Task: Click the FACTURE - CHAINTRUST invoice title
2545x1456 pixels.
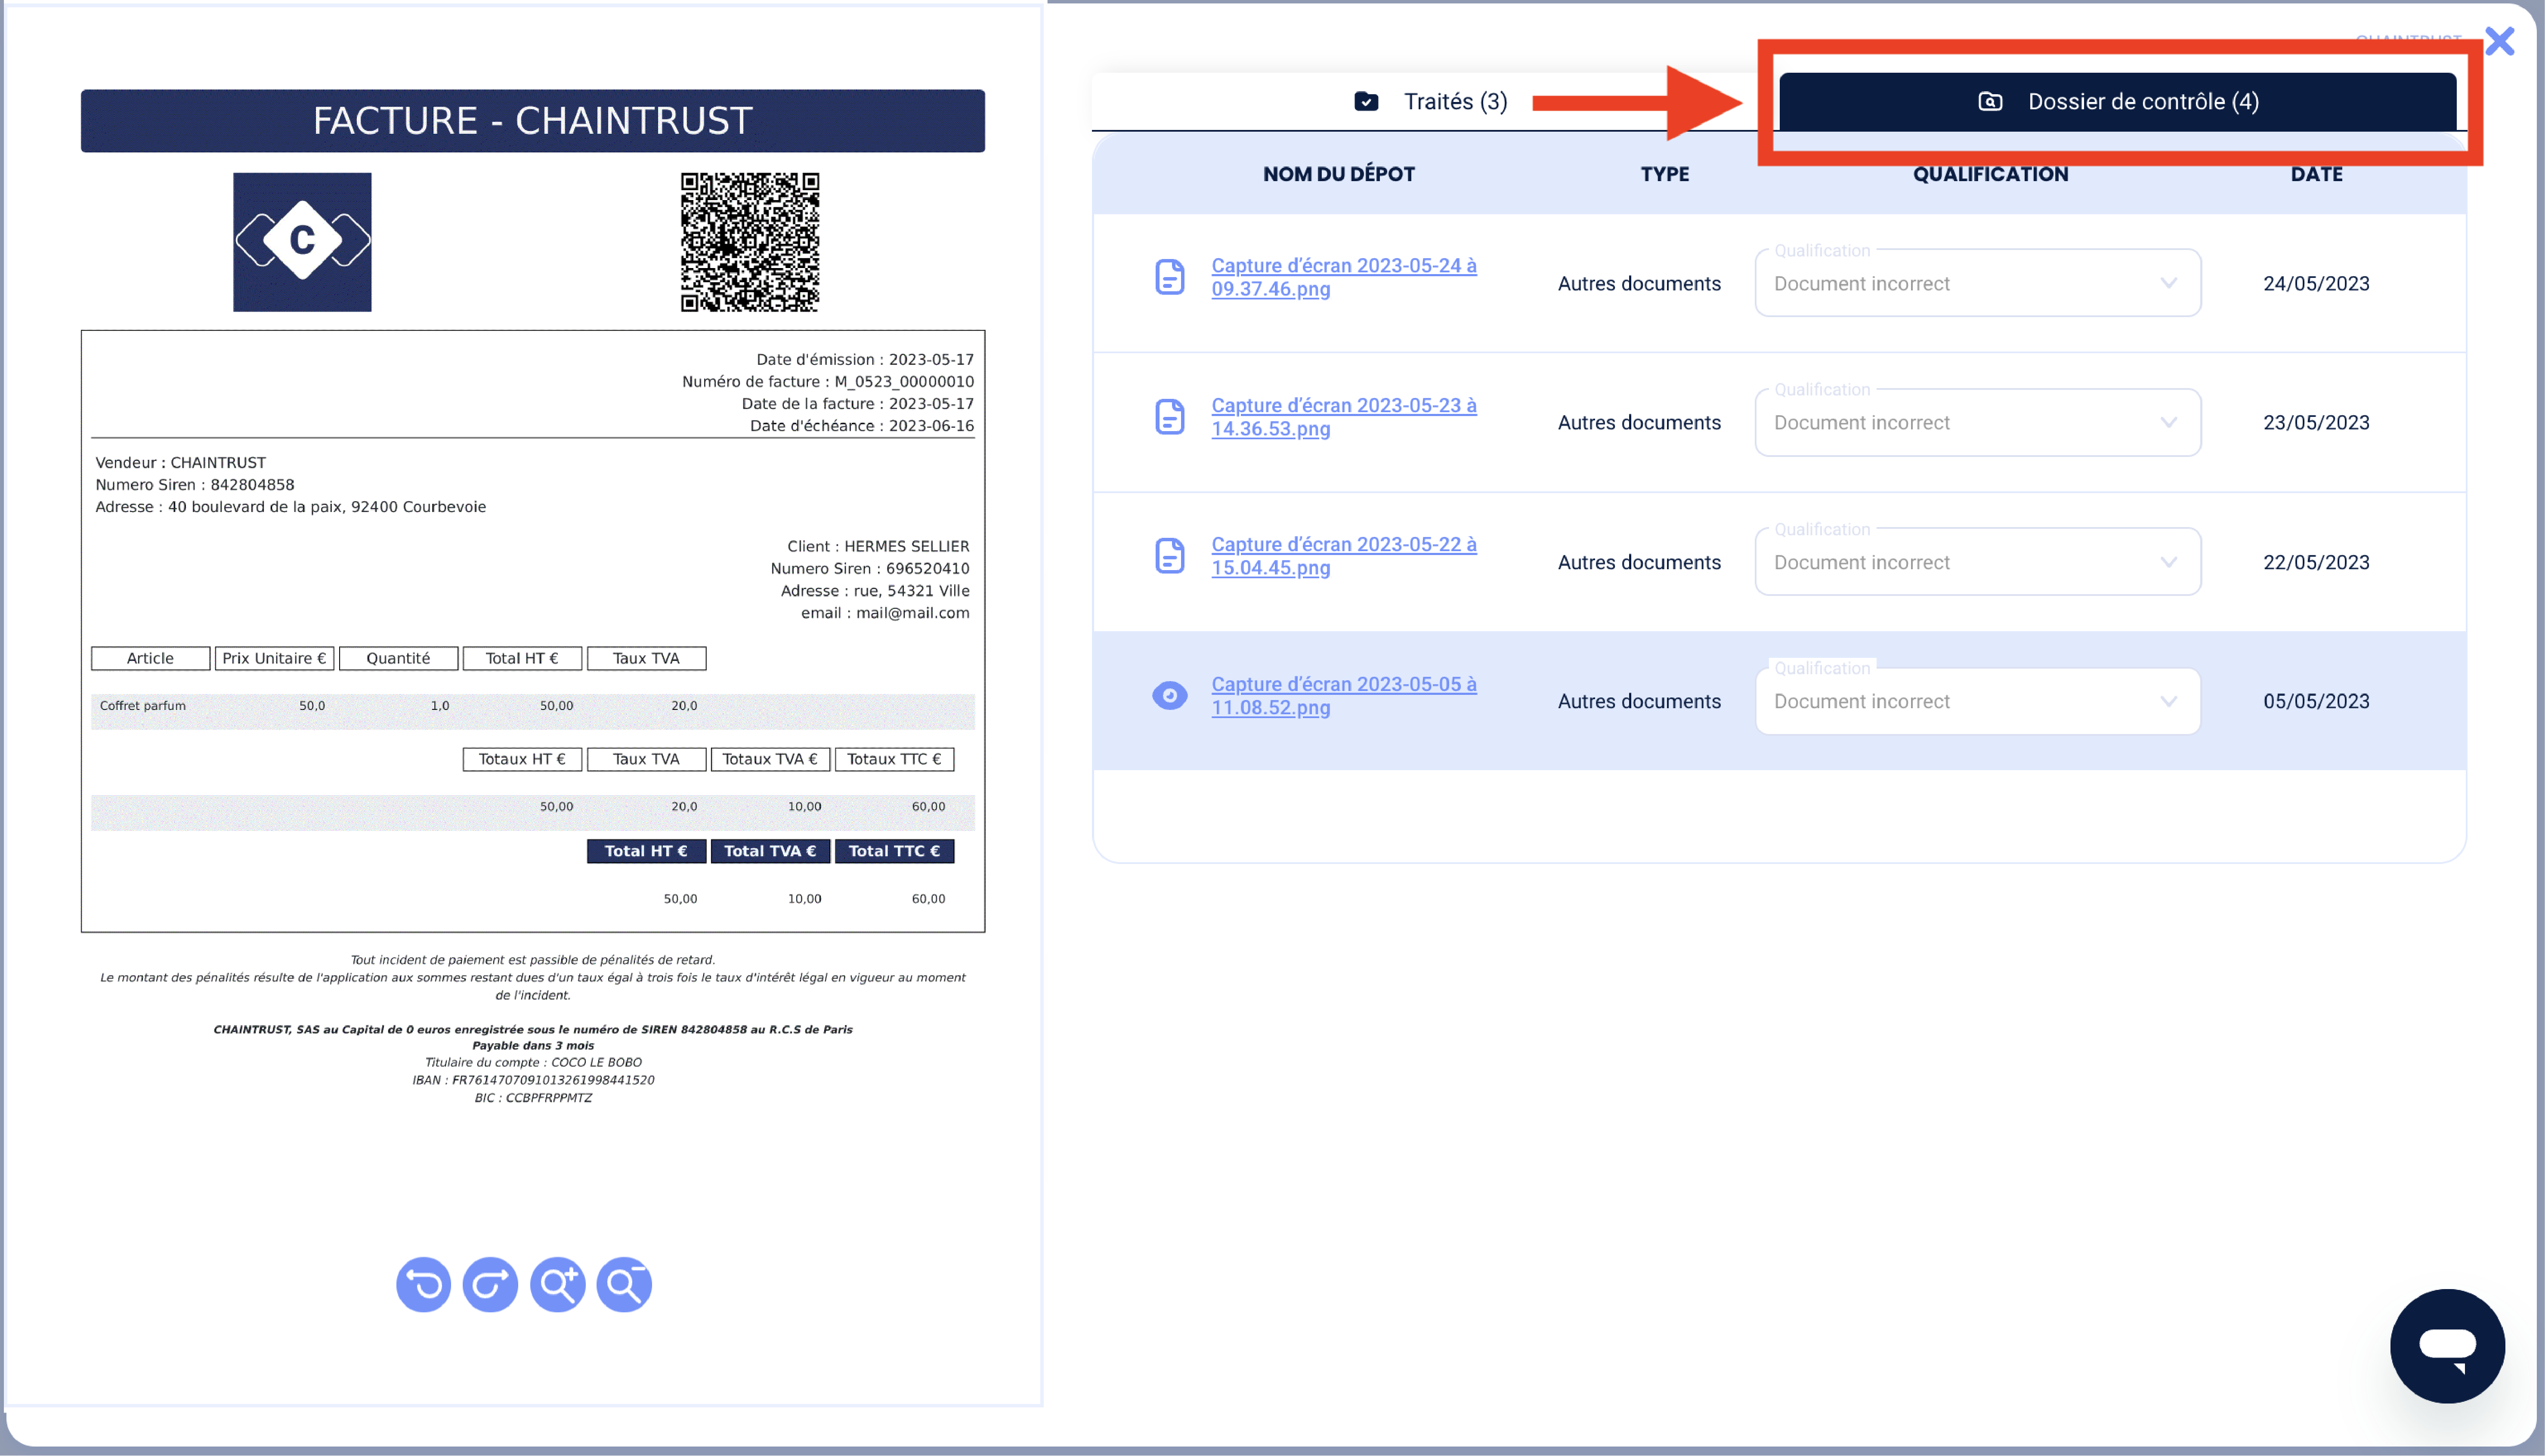Action: [533, 121]
